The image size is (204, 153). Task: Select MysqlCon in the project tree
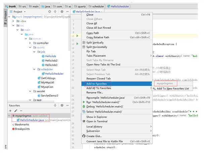(x=47, y=87)
